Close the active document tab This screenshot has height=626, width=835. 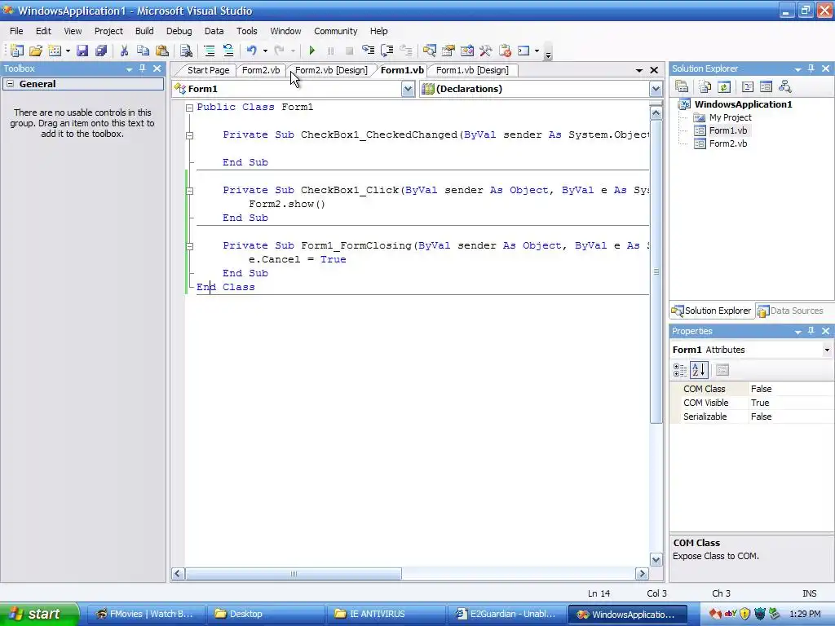coord(655,70)
